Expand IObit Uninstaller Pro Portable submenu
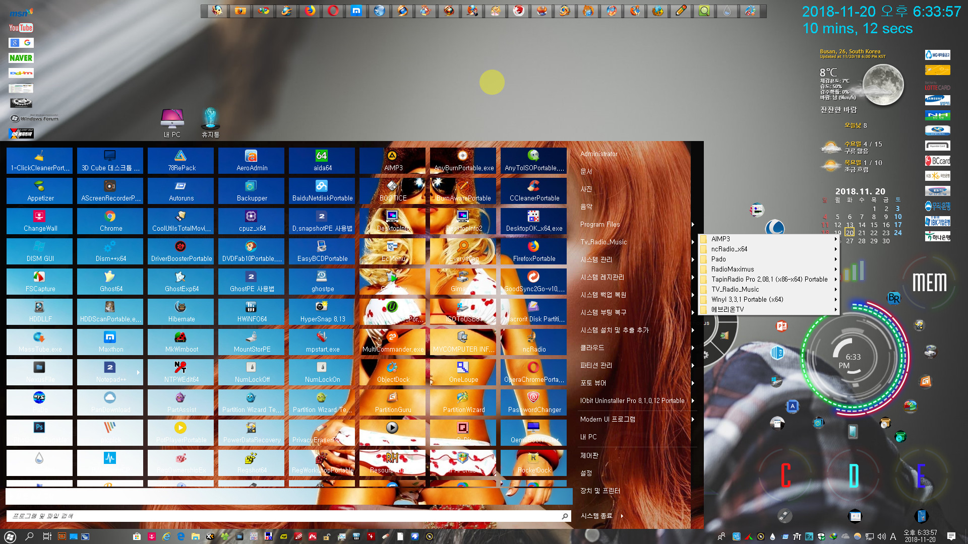The image size is (968, 544). pyautogui.click(x=637, y=400)
